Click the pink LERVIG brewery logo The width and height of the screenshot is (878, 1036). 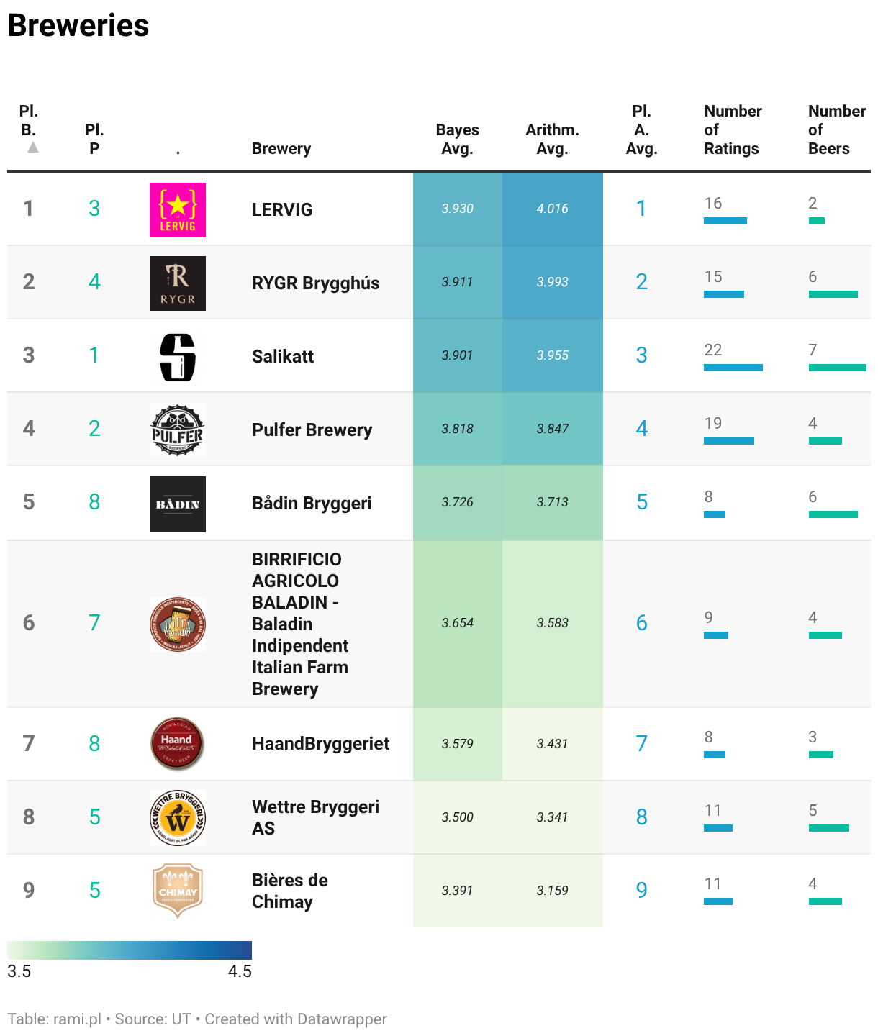[178, 210]
